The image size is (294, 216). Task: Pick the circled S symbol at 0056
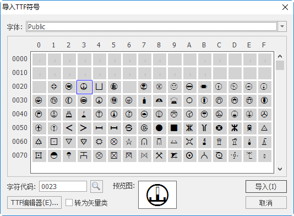[129, 128]
